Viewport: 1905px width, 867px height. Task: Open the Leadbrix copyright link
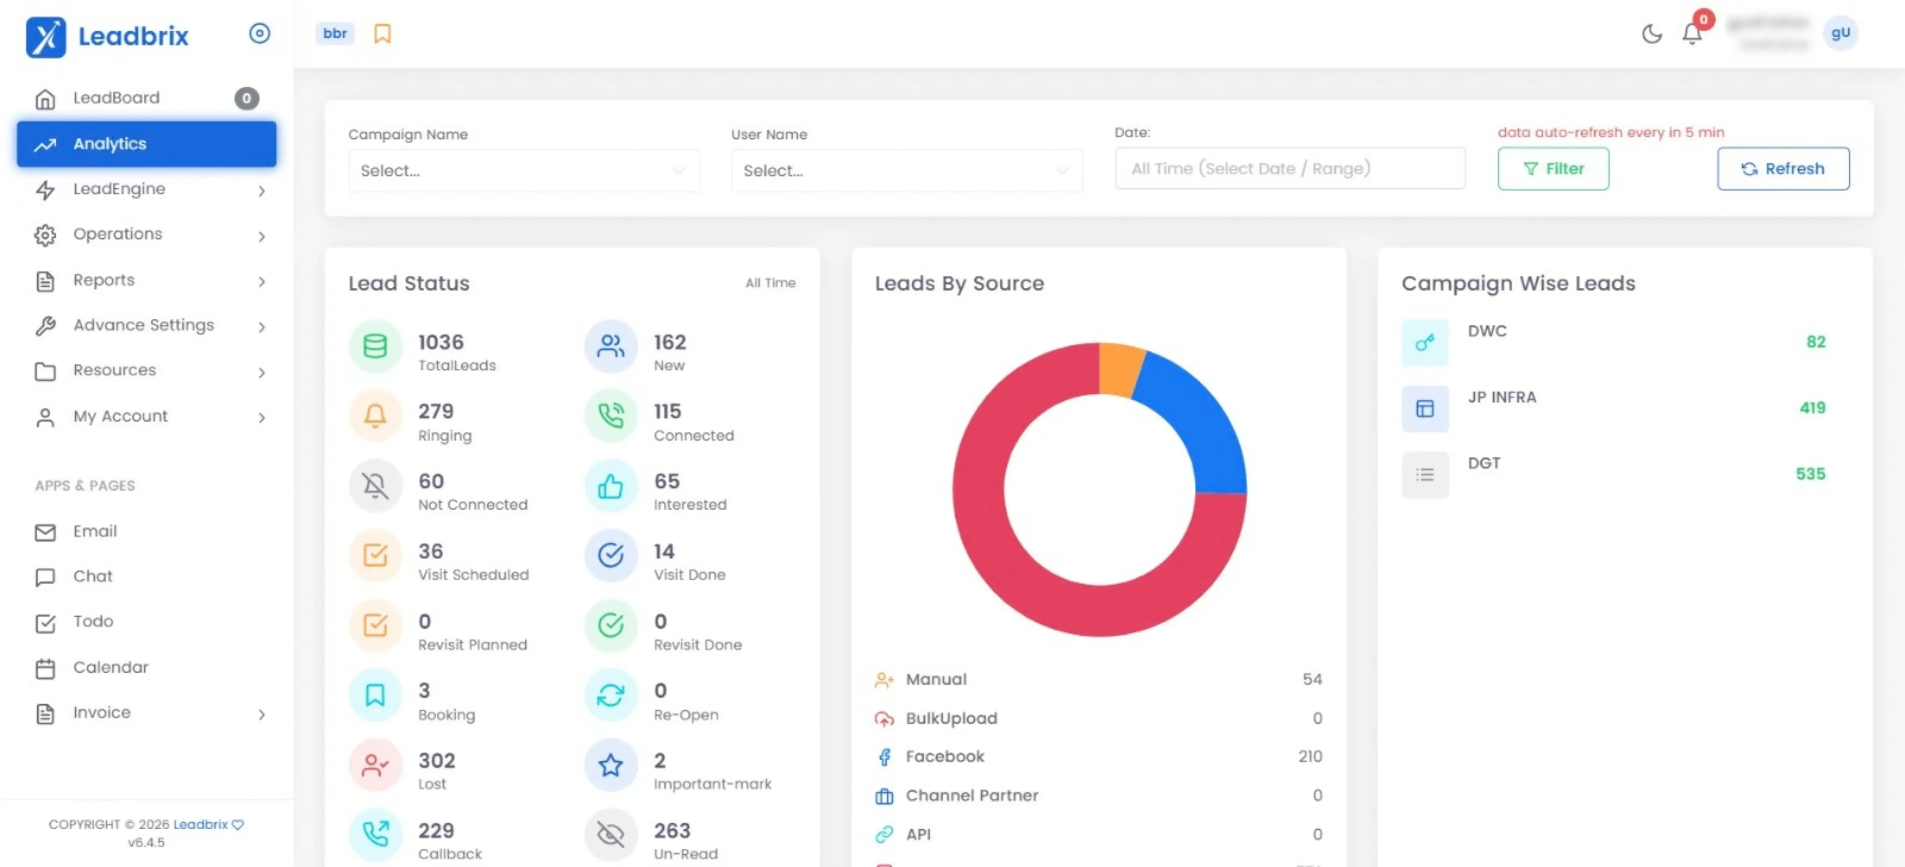coord(200,824)
